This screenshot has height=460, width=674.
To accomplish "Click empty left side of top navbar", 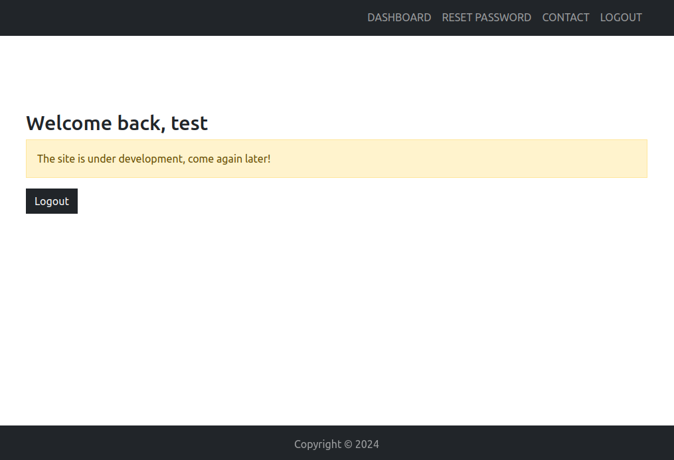I will pyautogui.click(x=172, y=18).
